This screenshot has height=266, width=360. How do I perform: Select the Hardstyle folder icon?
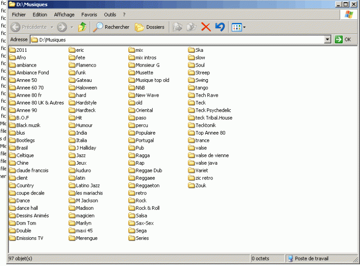click(x=72, y=103)
